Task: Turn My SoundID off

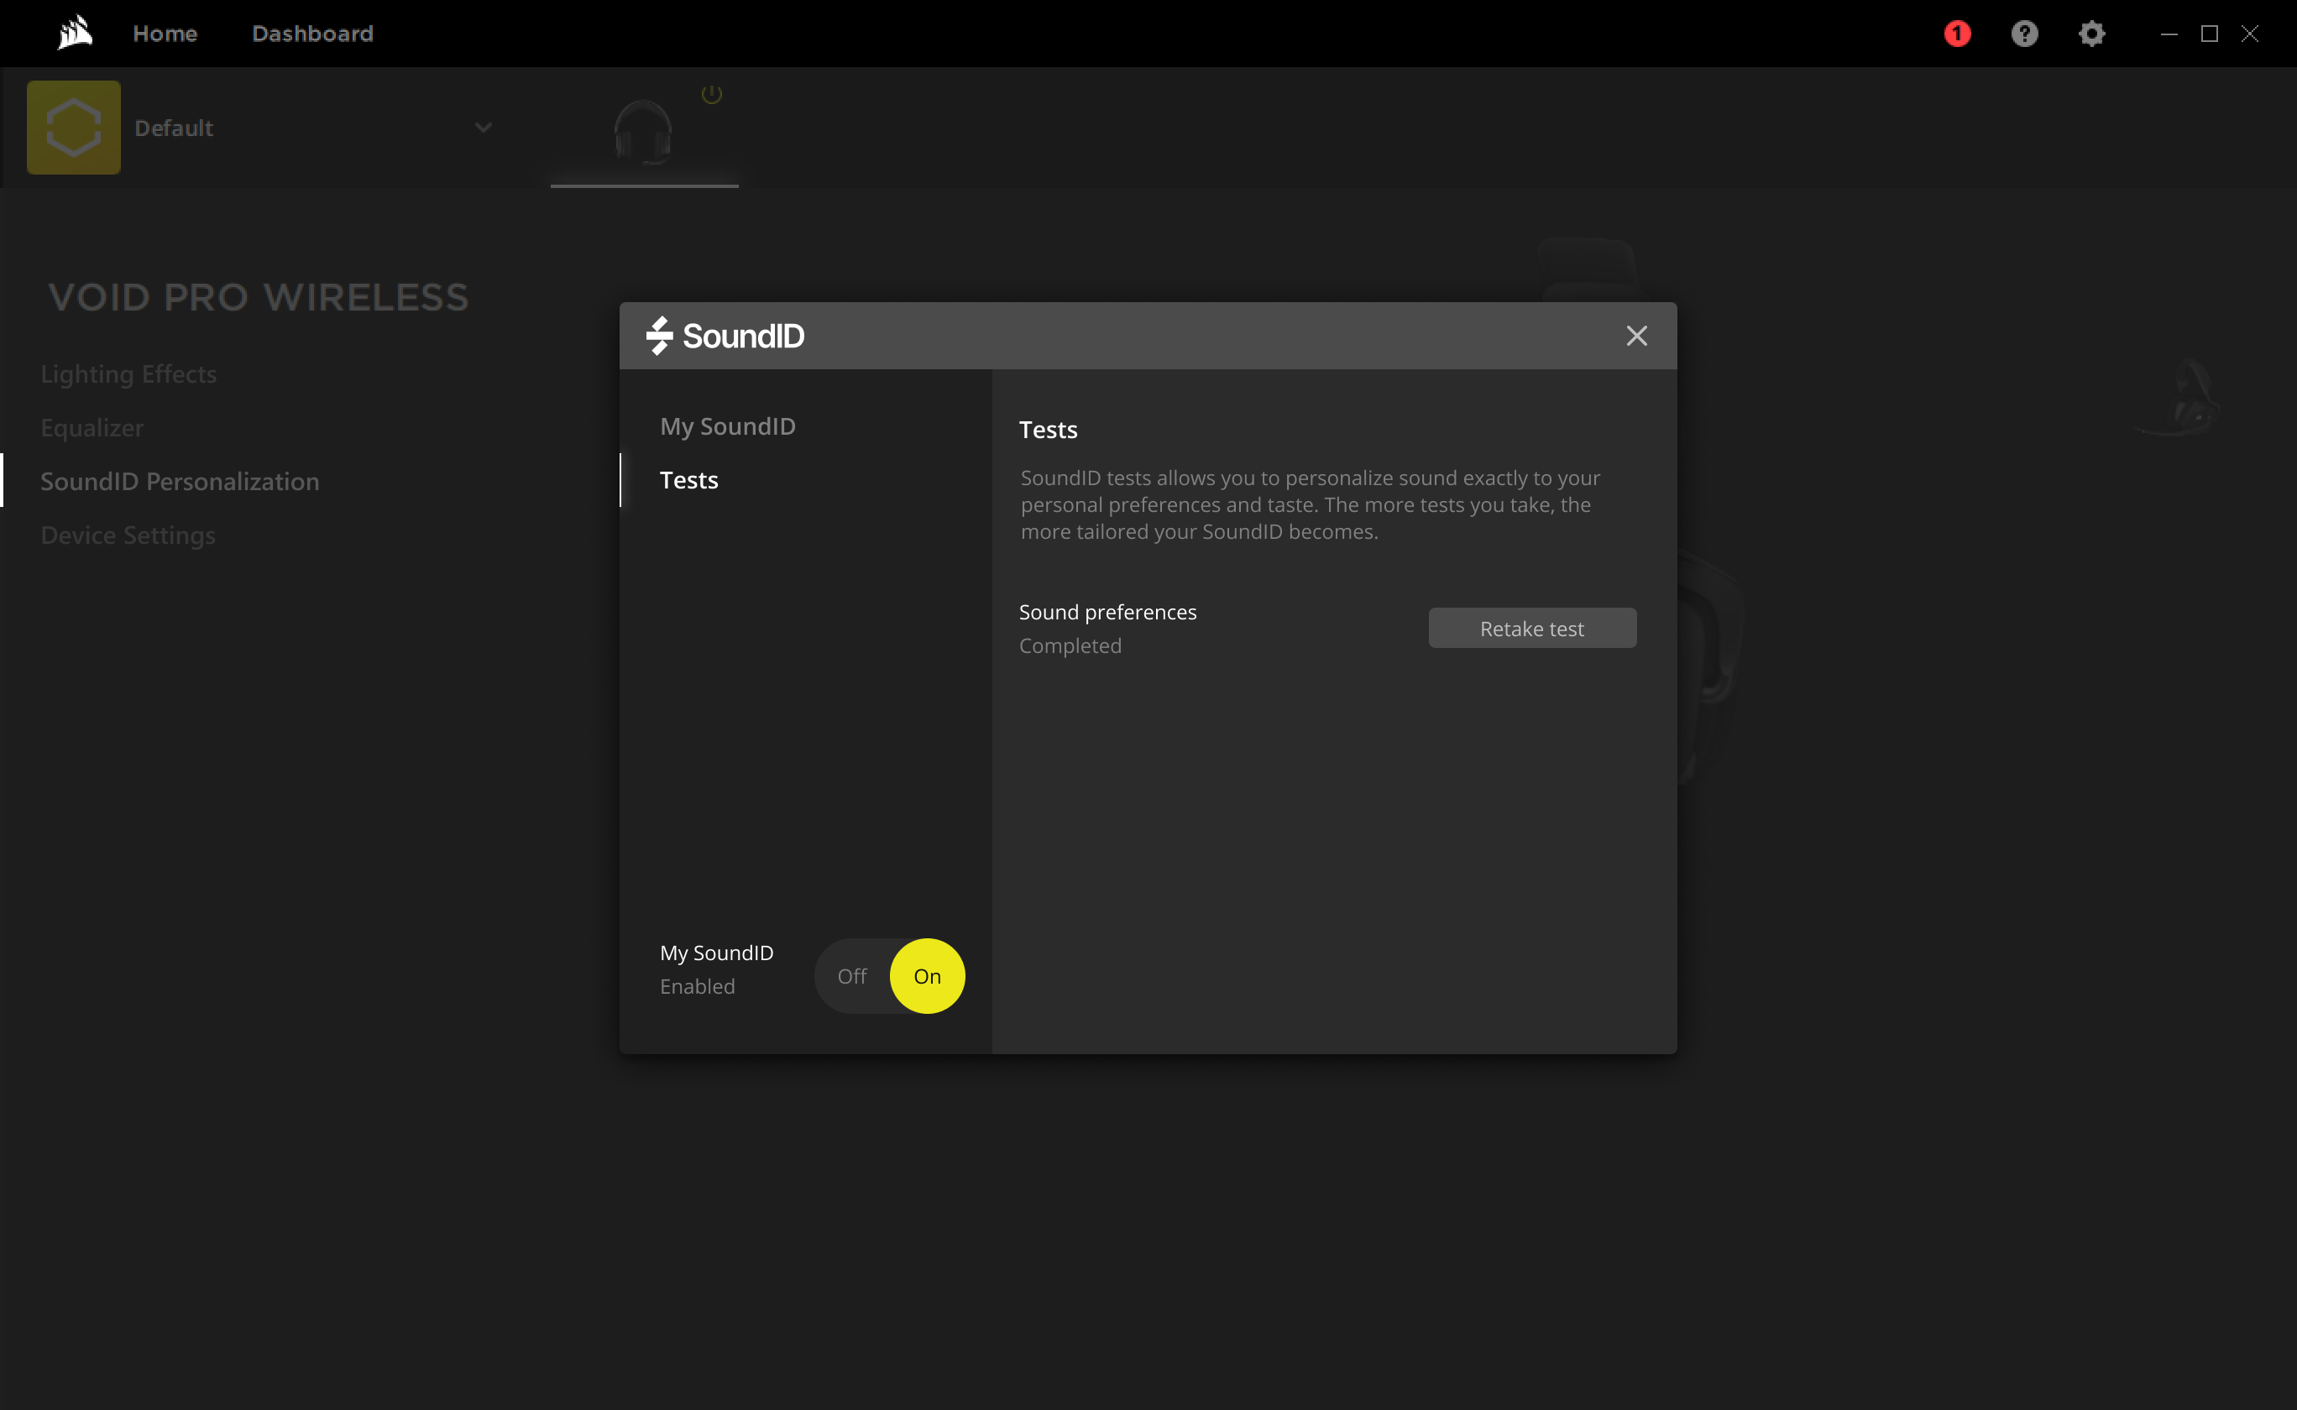Action: (x=851, y=975)
